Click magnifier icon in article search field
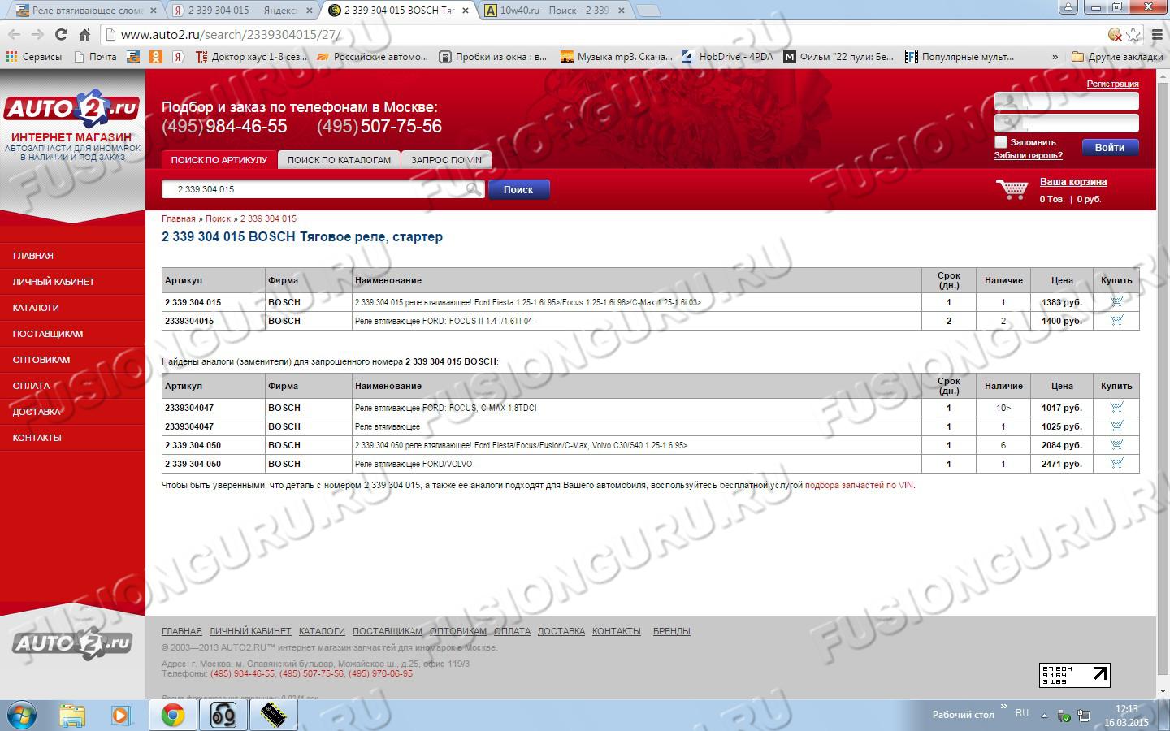The height and width of the screenshot is (731, 1170). tap(473, 189)
